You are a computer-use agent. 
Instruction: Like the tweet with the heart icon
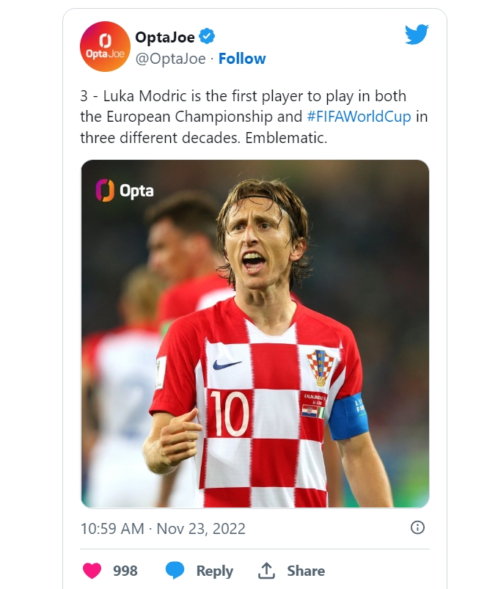click(93, 571)
